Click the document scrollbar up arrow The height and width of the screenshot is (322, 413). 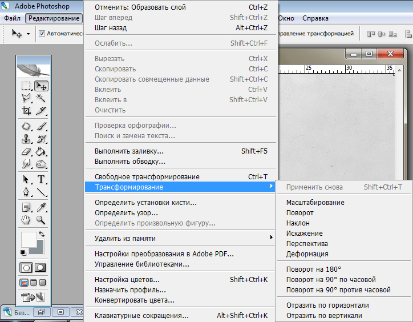(399, 70)
